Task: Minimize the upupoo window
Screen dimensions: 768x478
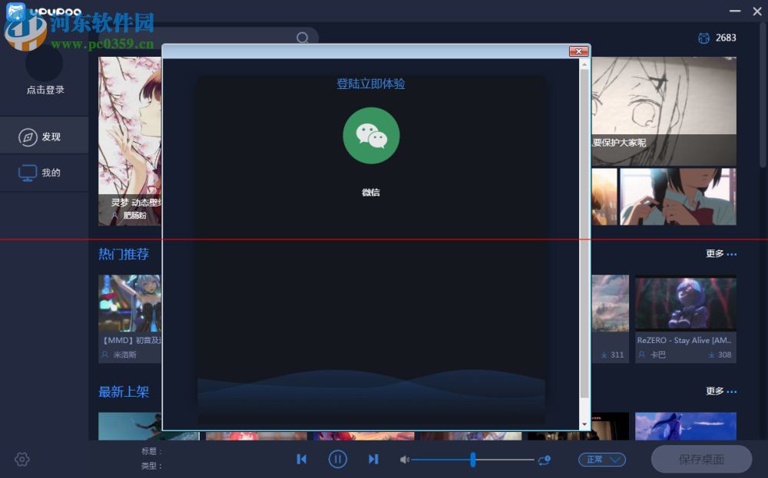Action: point(735,11)
